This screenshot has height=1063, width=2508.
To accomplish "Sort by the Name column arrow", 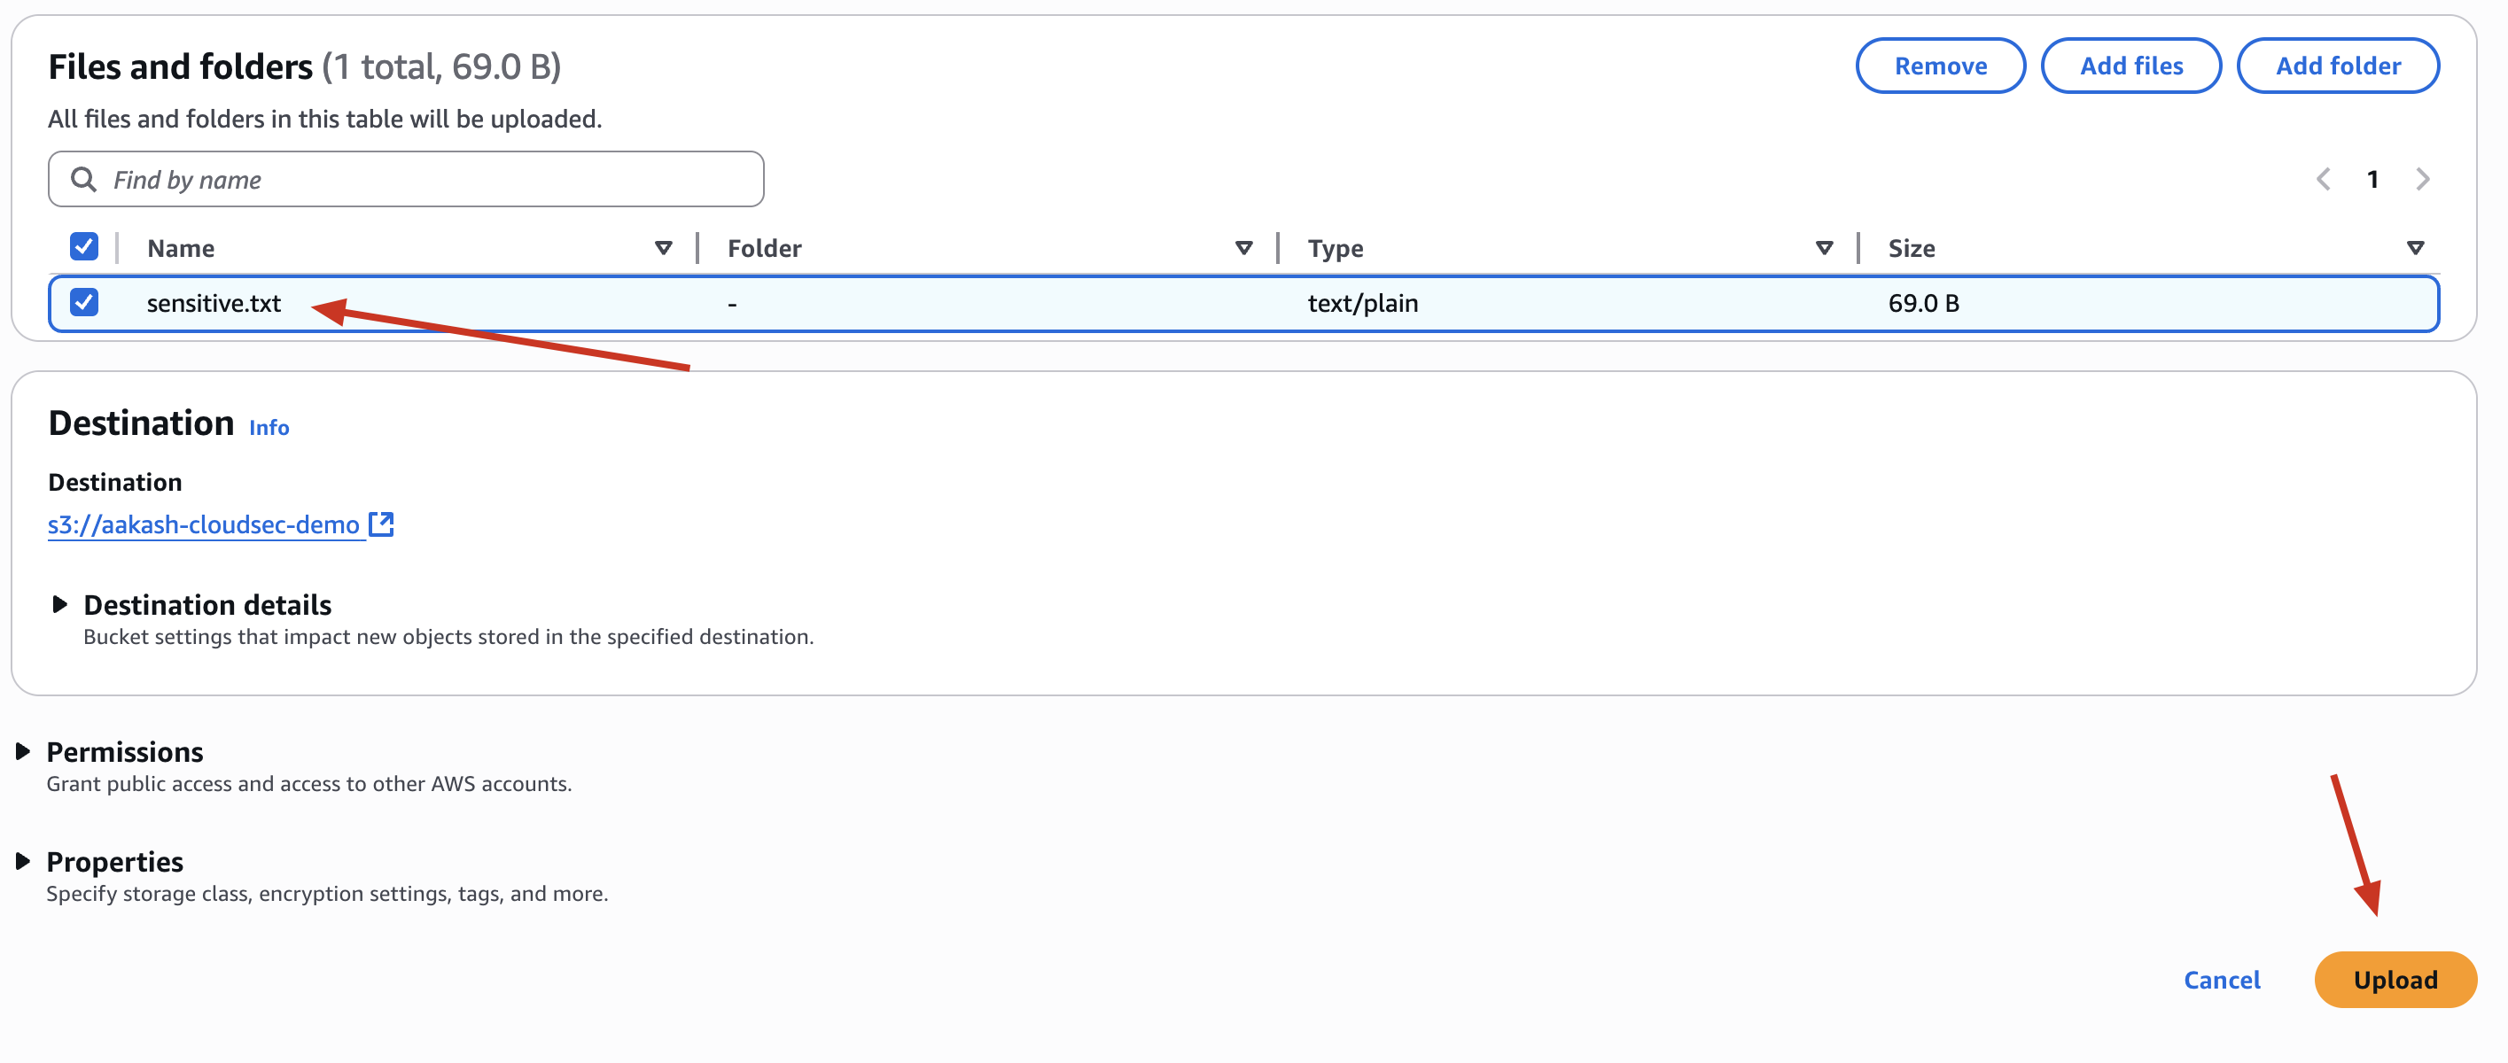I will pos(663,248).
